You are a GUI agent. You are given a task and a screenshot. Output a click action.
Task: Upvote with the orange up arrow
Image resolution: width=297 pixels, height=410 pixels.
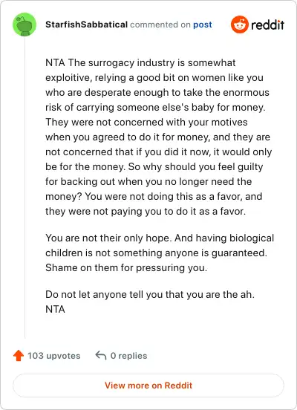click(x=19, y=356)
